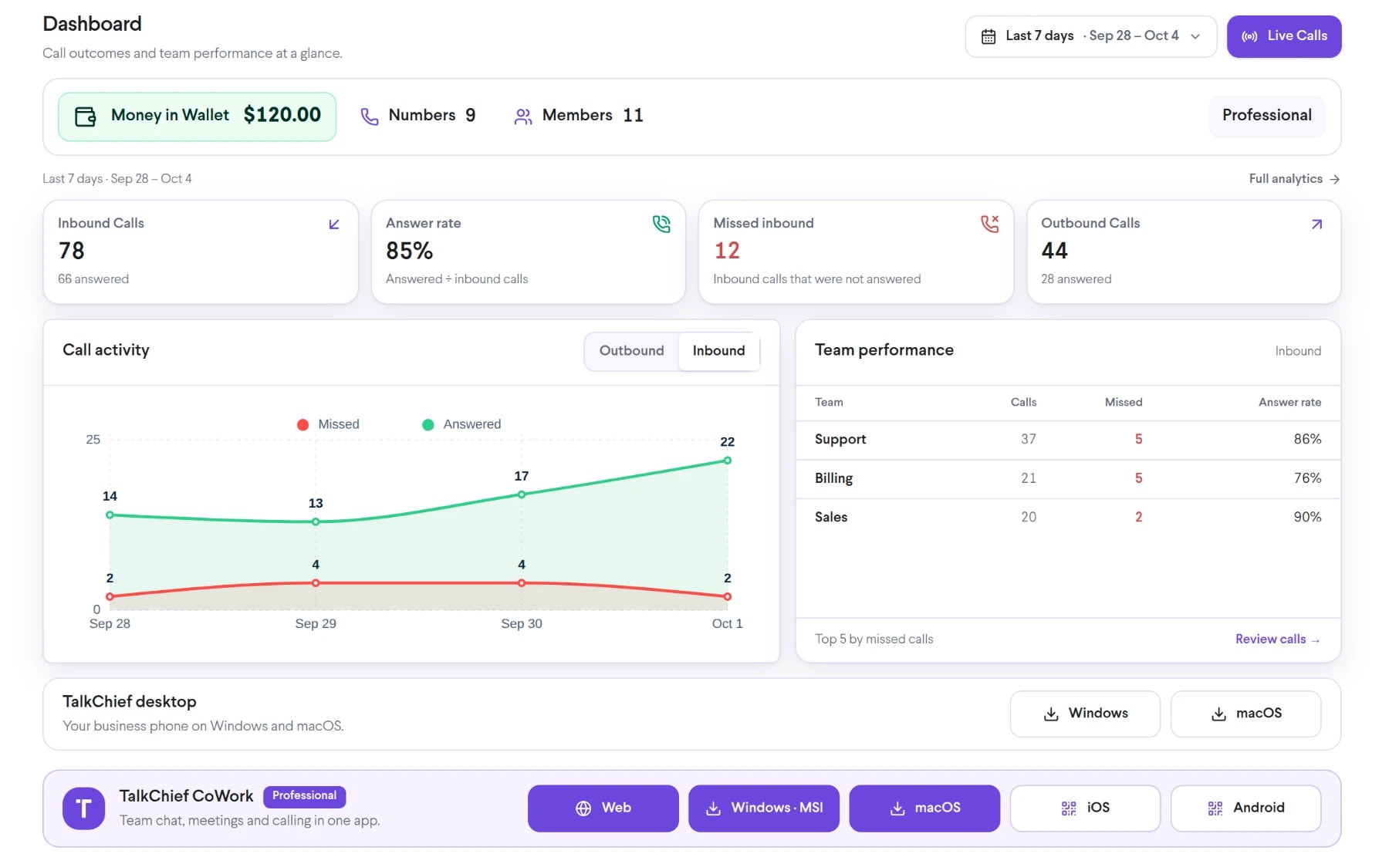1389x864 pixels.
Task: Click the arrow icon beside Full analytics
Action: tap(1334, 179)
